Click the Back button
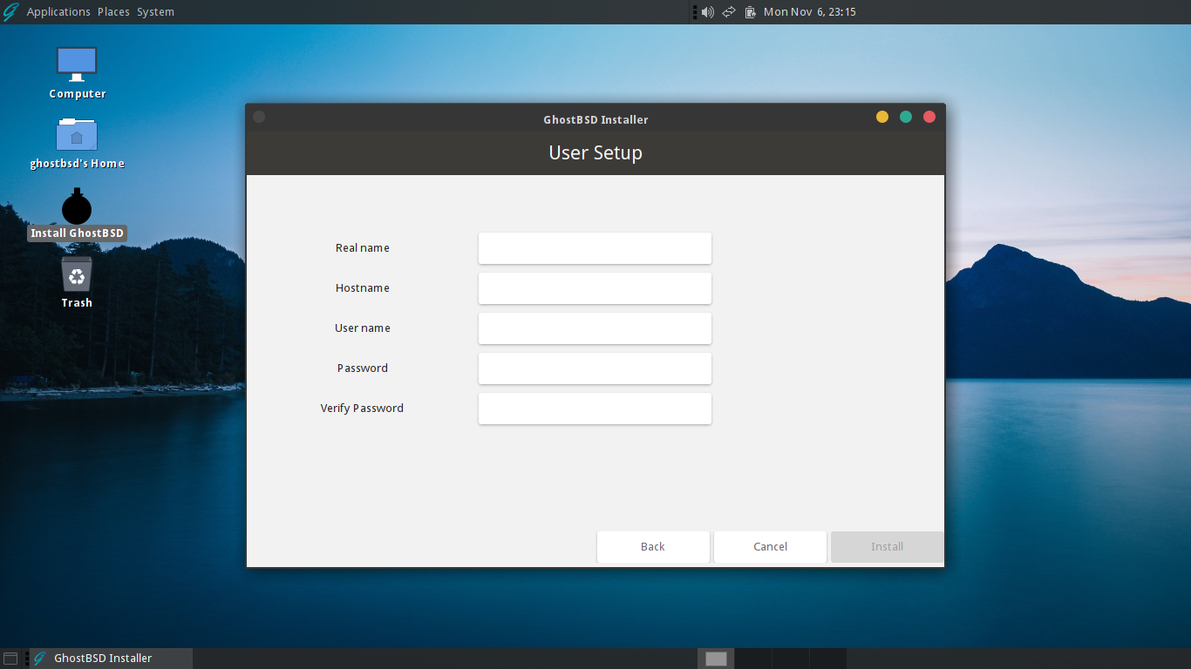 click(x=653, y=547)
